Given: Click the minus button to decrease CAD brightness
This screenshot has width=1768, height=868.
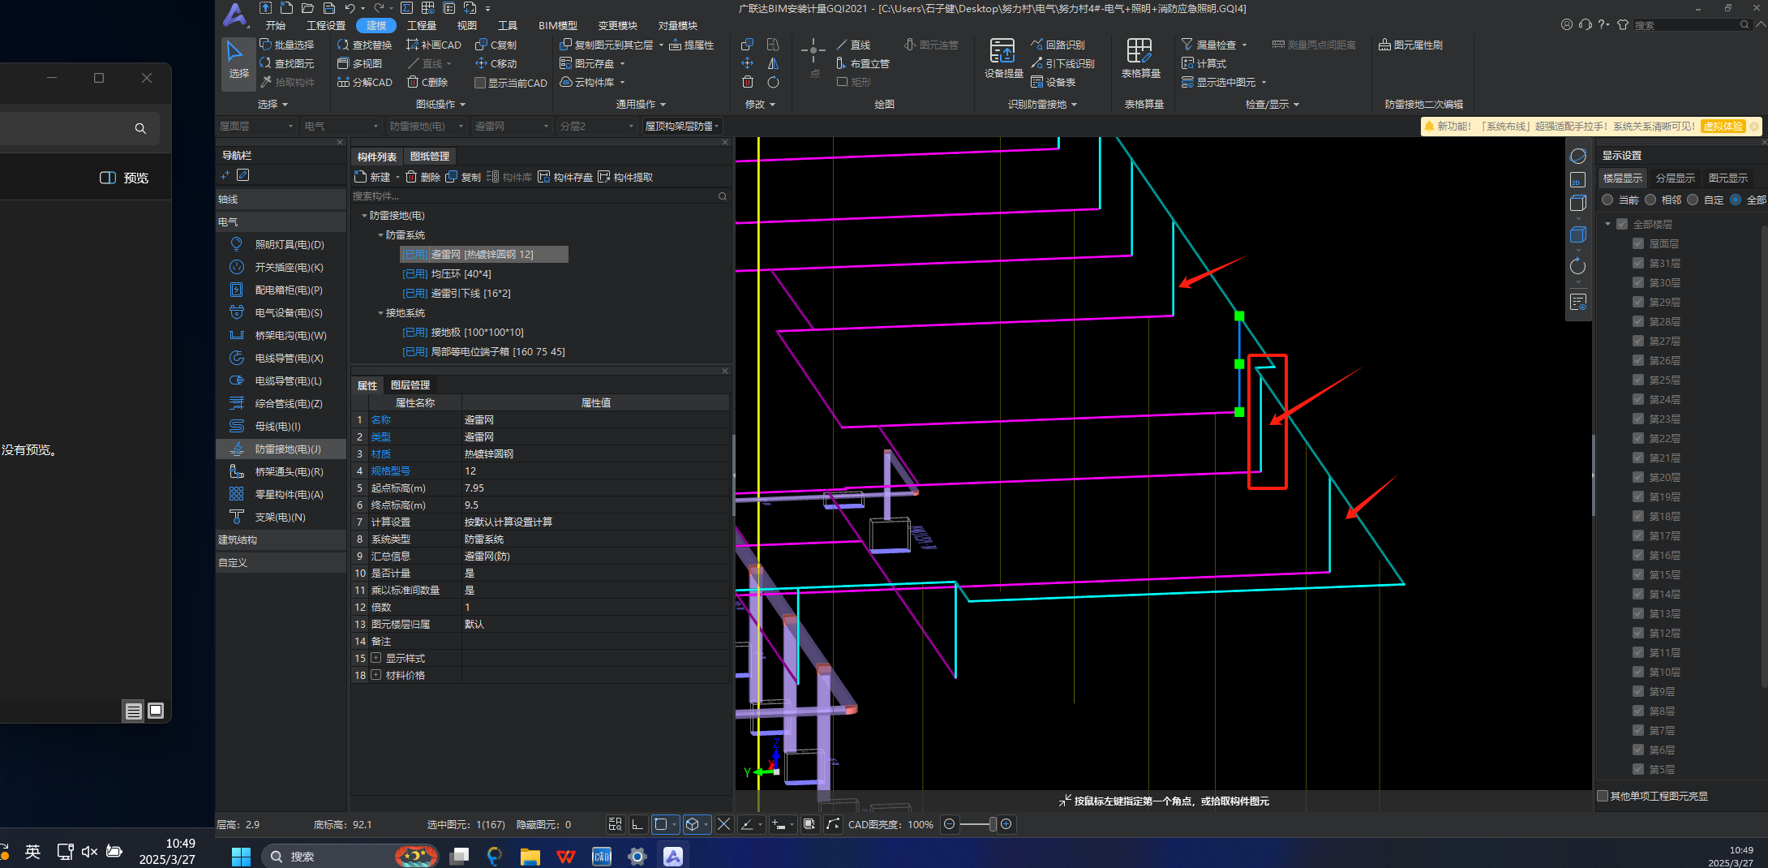Looking at the screenshot, I should coord(950,824).
